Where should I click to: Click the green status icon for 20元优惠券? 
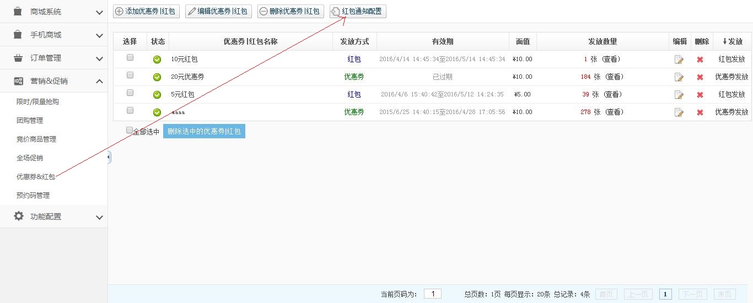(x=157, y=77)
